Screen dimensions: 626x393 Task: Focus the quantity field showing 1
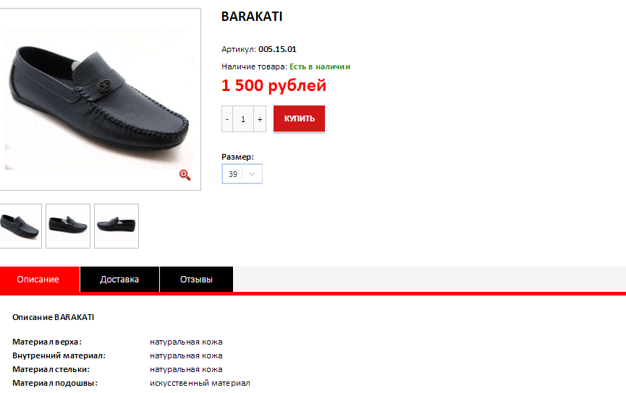click(243, 118)
